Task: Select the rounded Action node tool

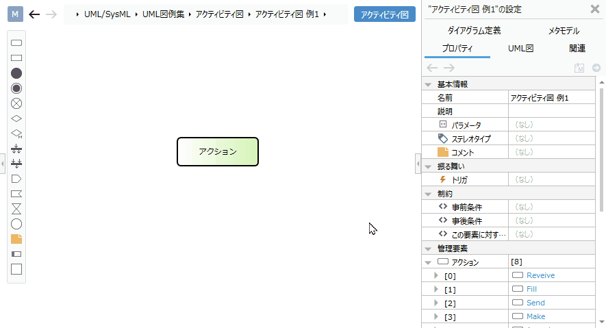Action: [16, 42]
